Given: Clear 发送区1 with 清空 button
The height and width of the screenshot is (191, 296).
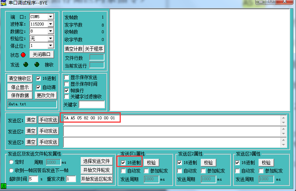Looking at the screenshot, I should coord(31,120).
